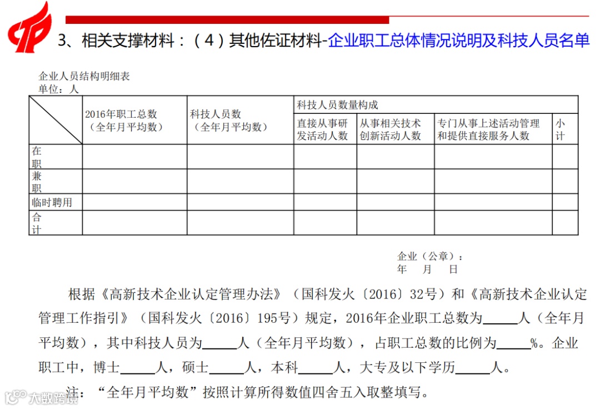
Task: Click the row label 临时聘用
Action: [x=52, y=202]
